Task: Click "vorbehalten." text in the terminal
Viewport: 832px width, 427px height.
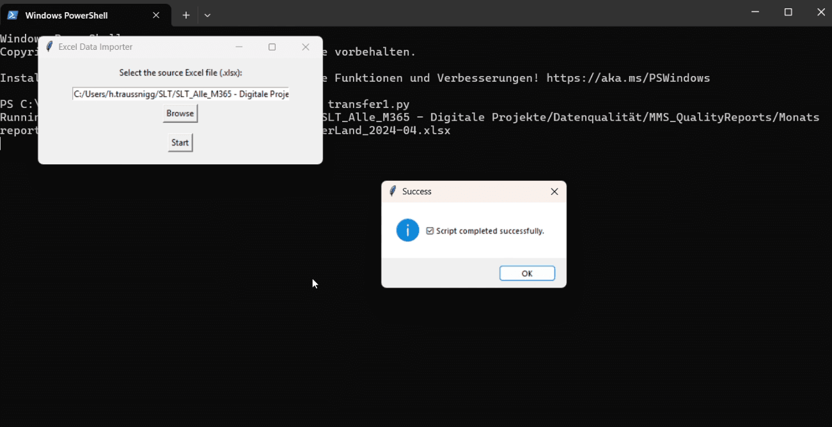Action: pos(375,52)
